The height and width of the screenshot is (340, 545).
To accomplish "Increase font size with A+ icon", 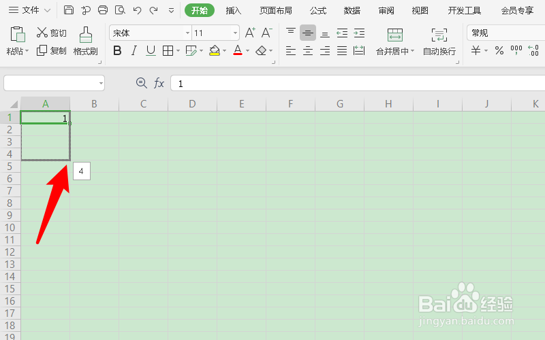I will point(250,33).
